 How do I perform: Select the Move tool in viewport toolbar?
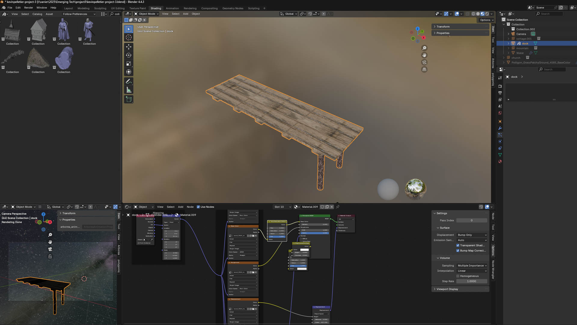click(129, 47)
